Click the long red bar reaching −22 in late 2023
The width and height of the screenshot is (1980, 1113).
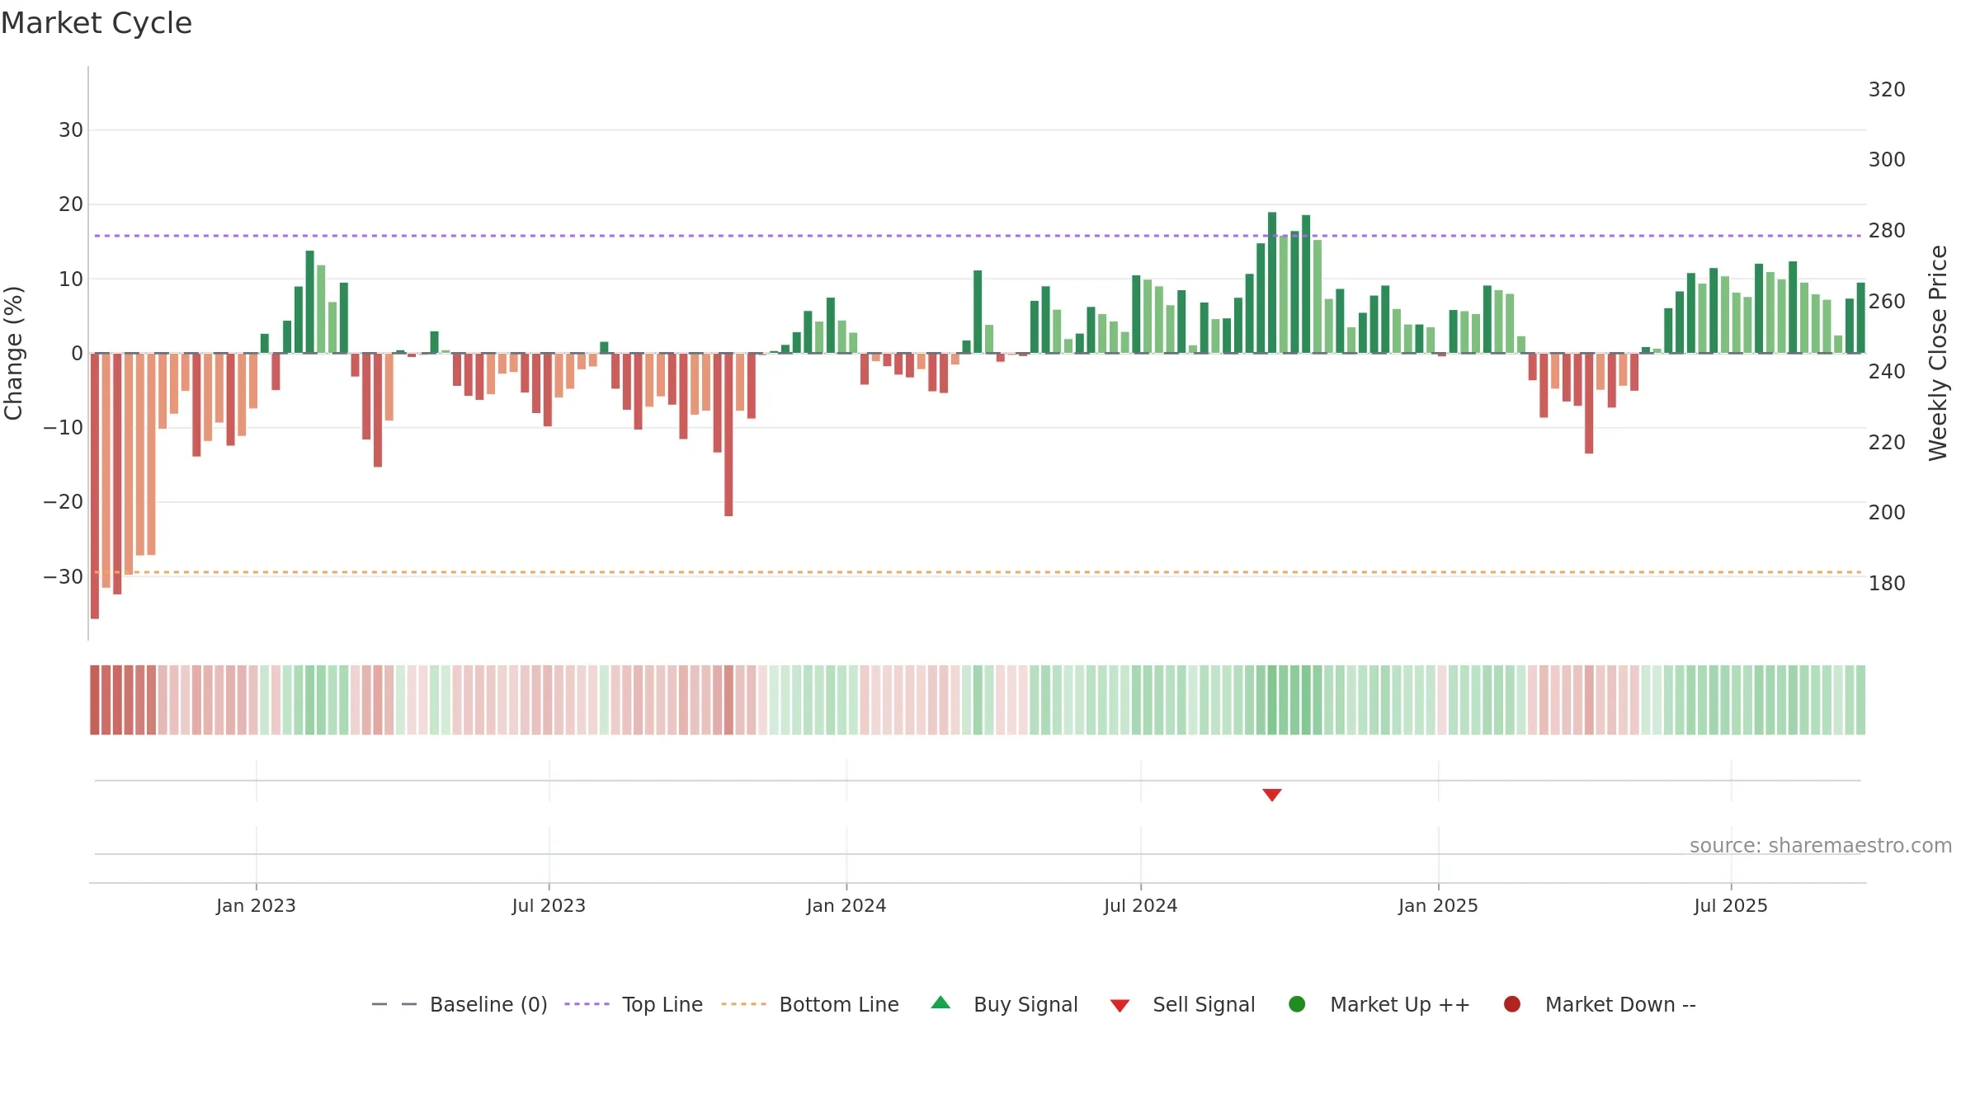point(728,434)
